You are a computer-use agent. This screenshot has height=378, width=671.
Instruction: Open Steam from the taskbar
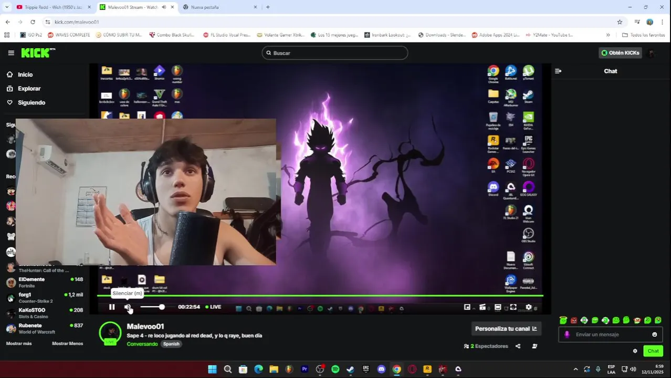click(351, 370)
